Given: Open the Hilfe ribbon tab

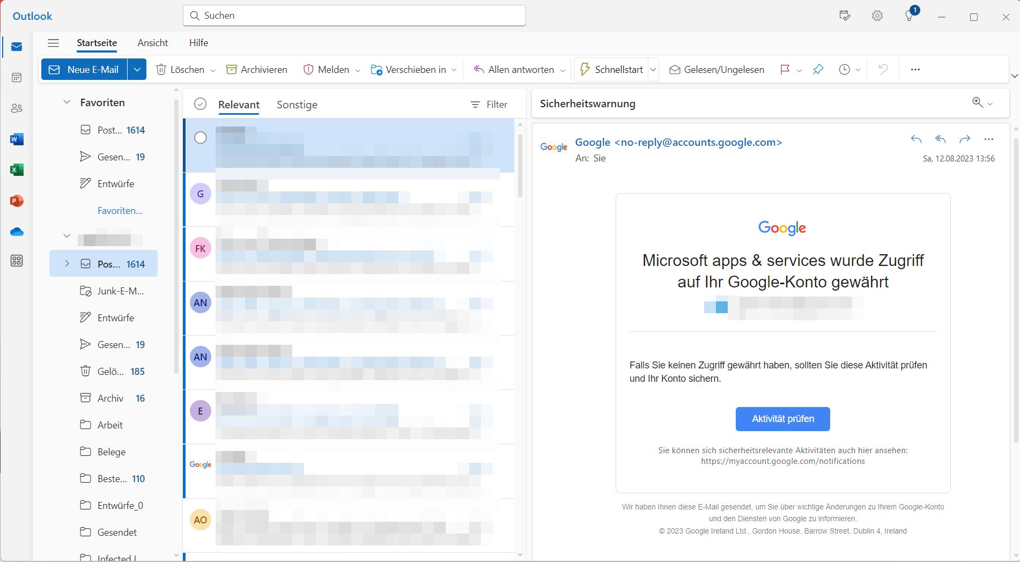Looking at the screenshot, I should tap(198, 43).
